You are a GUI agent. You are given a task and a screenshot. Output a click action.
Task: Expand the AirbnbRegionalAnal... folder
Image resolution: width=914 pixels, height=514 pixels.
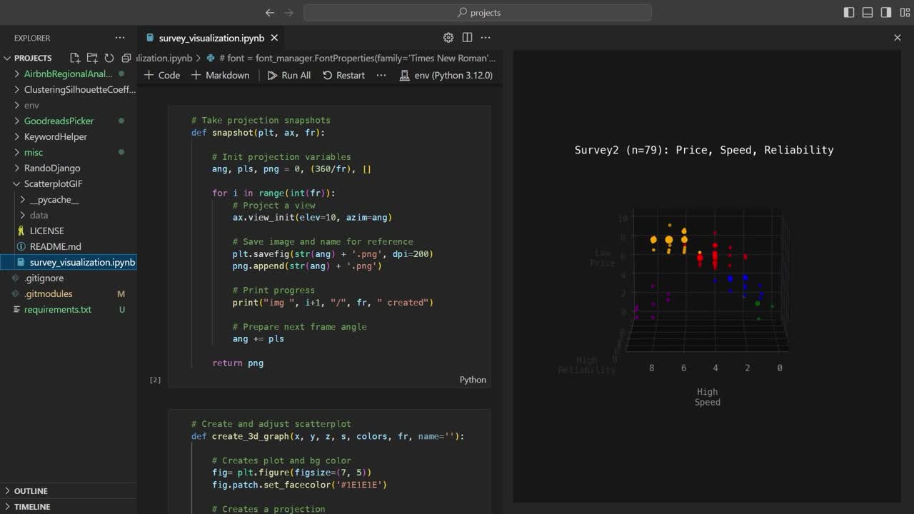[x=69, y=74]
